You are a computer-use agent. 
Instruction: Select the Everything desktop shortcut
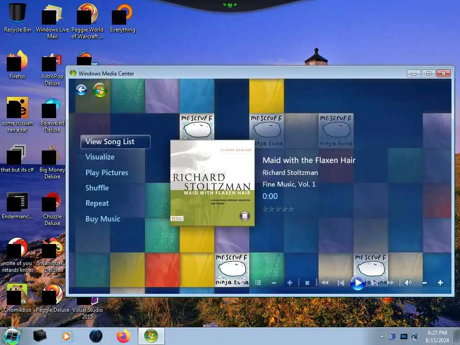click(122, 18)
